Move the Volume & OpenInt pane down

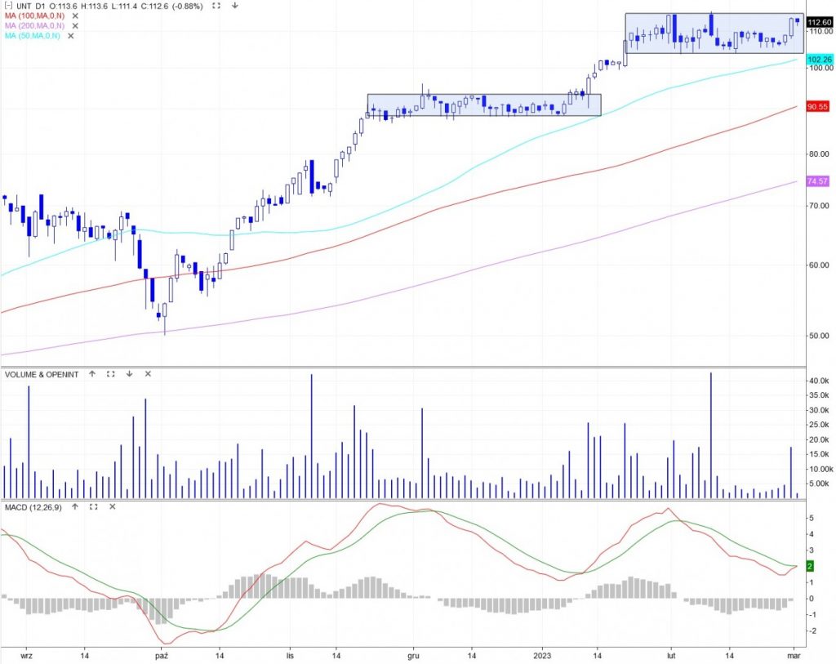click(129, 373)
